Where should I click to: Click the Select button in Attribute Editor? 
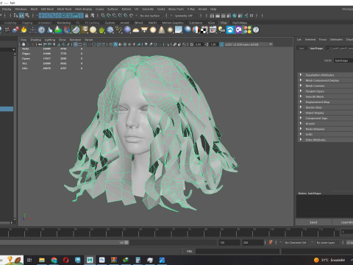pyautogui.click(x=313, y=222)
